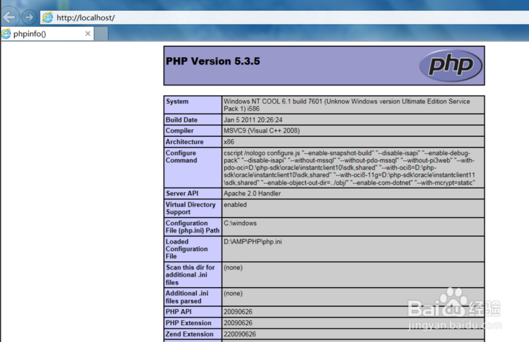This screenshot has height=342, width=529.
Task: Click the Configure Command label
Action: click(x=181, y=156)
